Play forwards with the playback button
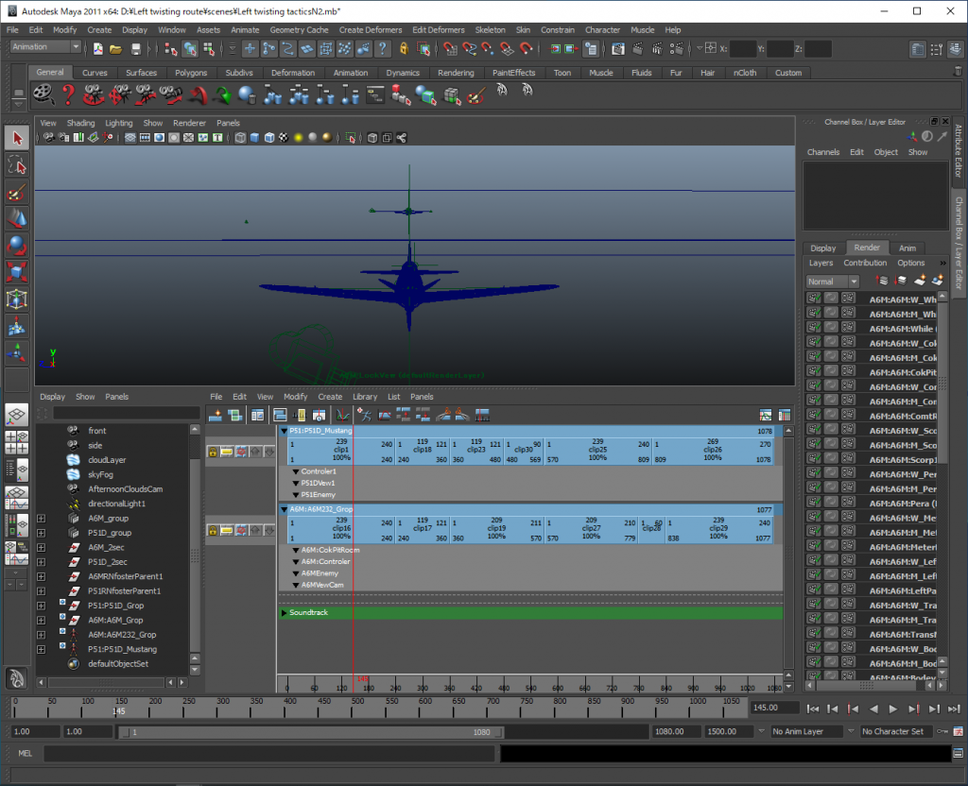 coord(892,709)
